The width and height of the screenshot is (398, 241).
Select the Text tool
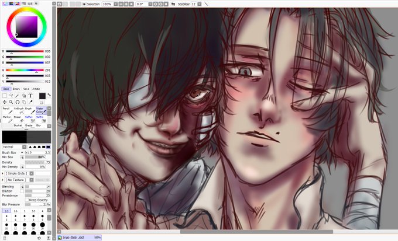[30, 96]
